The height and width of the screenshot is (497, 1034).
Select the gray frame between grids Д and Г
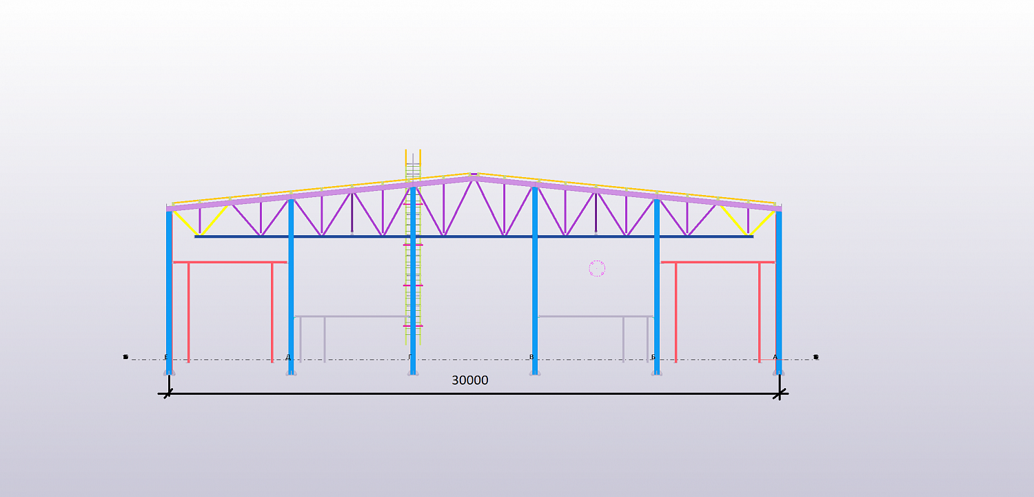point(352,316)
